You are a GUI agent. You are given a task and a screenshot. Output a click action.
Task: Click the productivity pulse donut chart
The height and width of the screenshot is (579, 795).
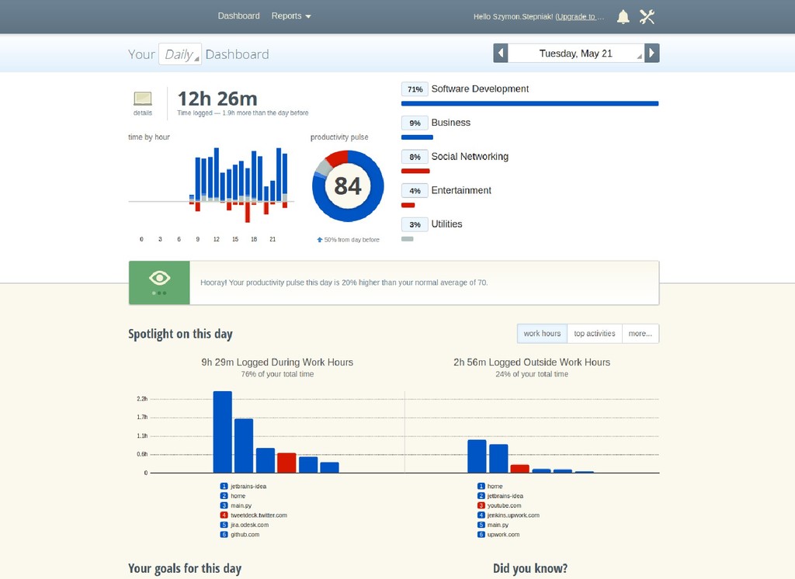pos(348,185)
